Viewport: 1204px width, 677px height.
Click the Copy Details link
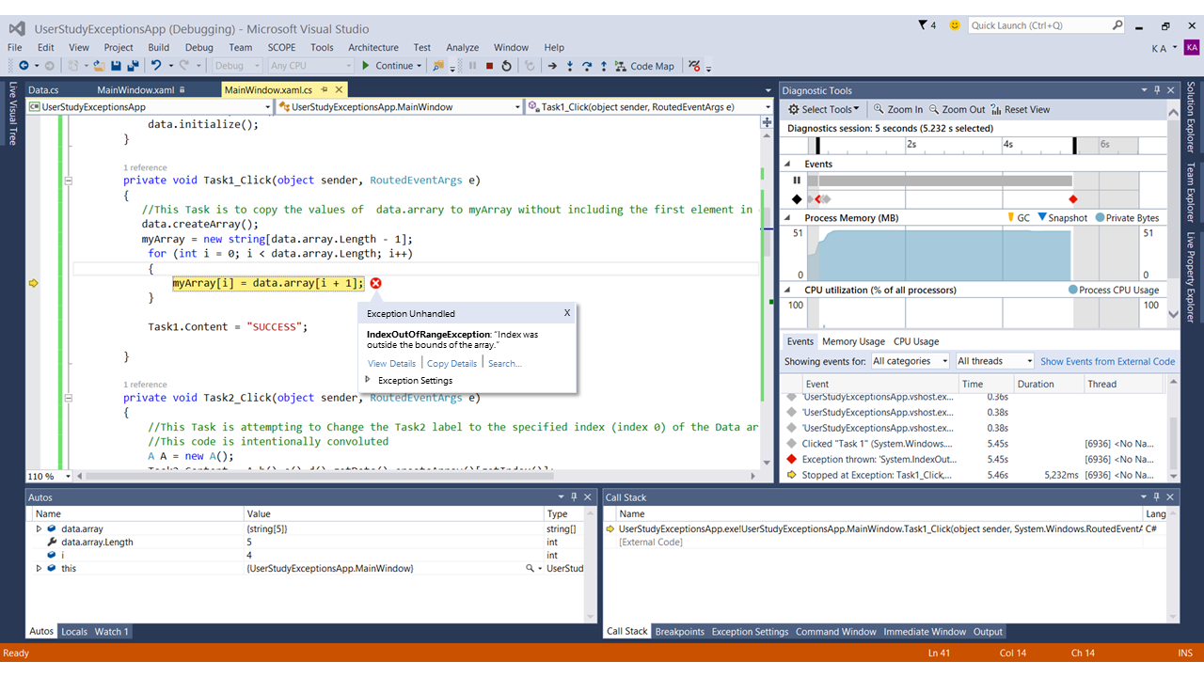(451, 364)
